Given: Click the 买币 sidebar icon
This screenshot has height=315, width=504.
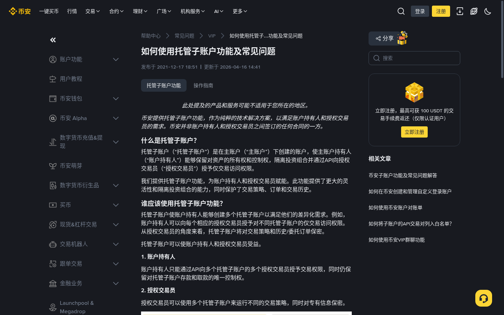Looking at the screenshot, I should pyautogui.click(x=53, y=205).
